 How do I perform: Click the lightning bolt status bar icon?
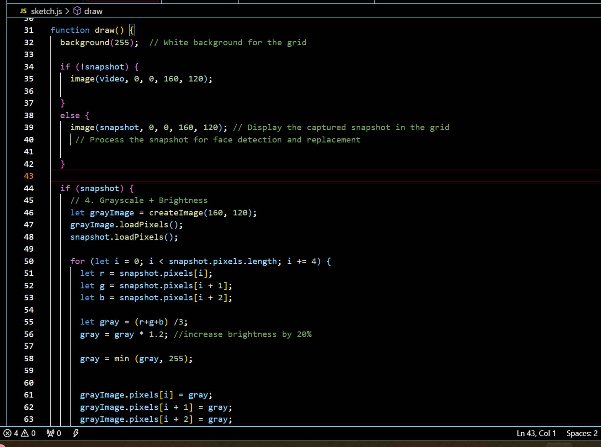[x=76, y=433]
